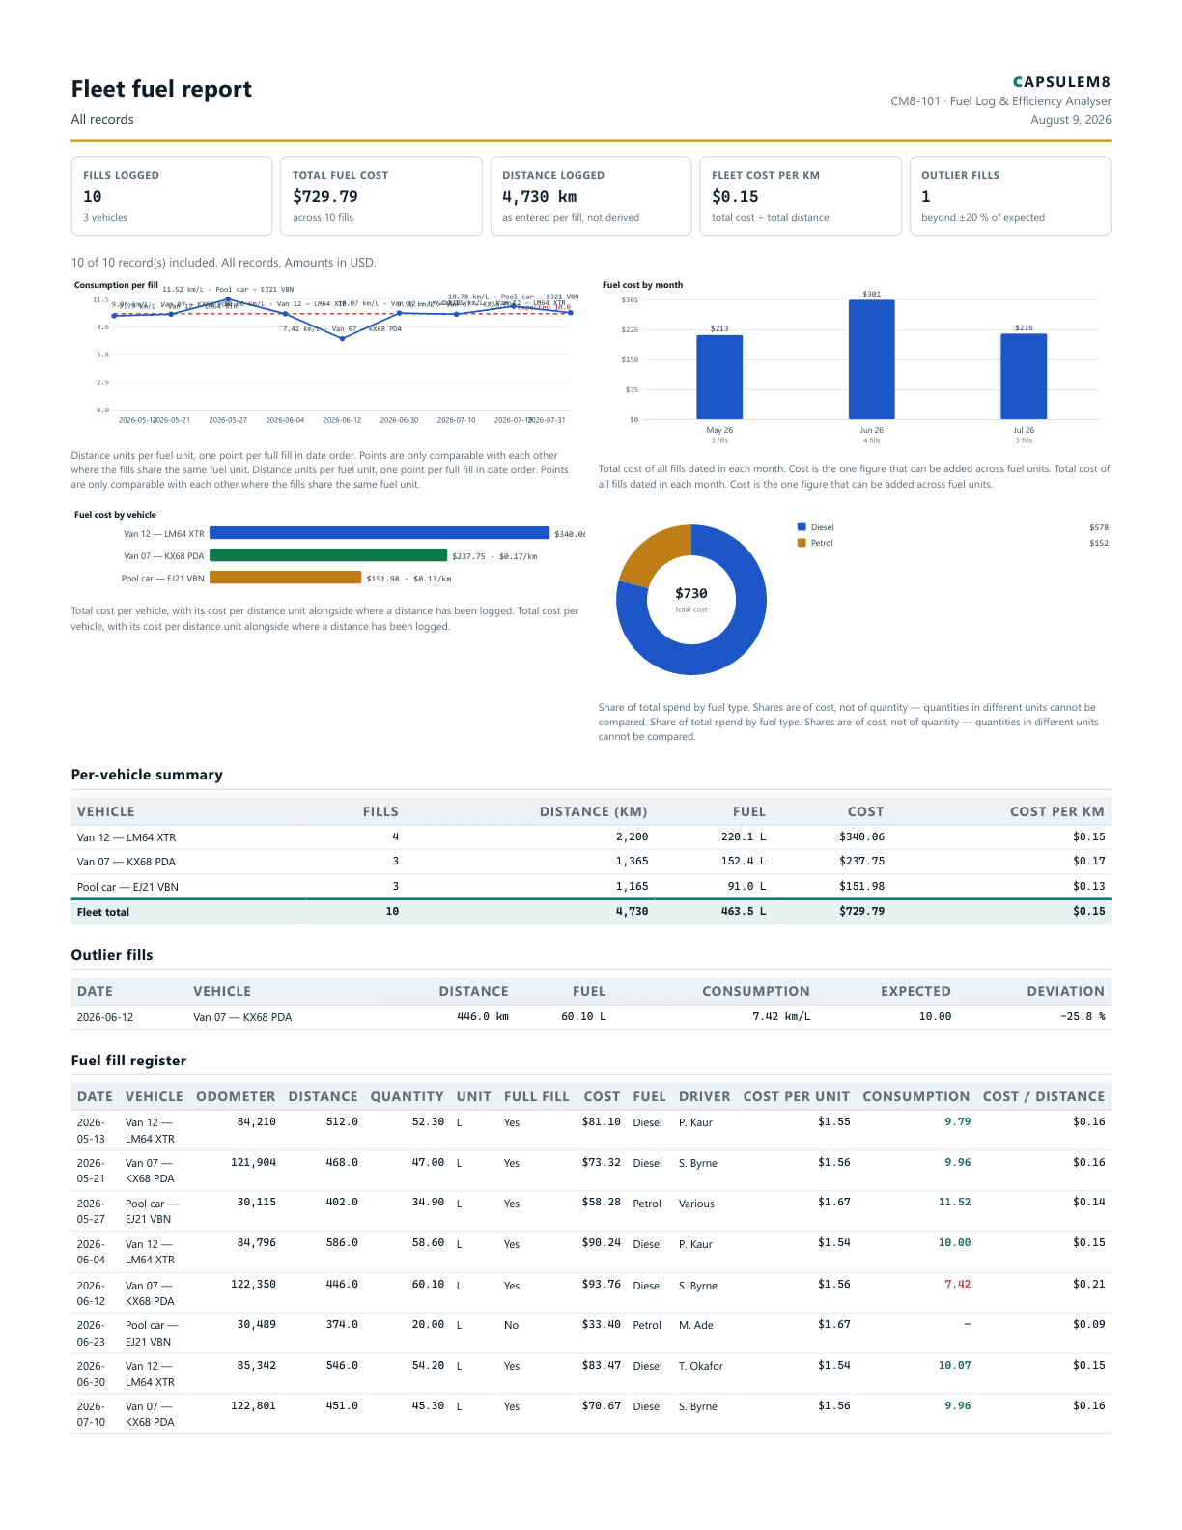Click the Van 12 — LM64 XTR horizontal cost bar
Viewport: 1182px width, 1530px height.
coord(380,533)
